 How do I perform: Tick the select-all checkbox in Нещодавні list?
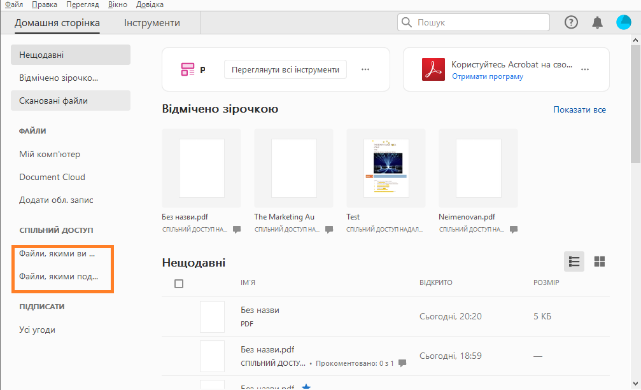(x=179, y=283)
